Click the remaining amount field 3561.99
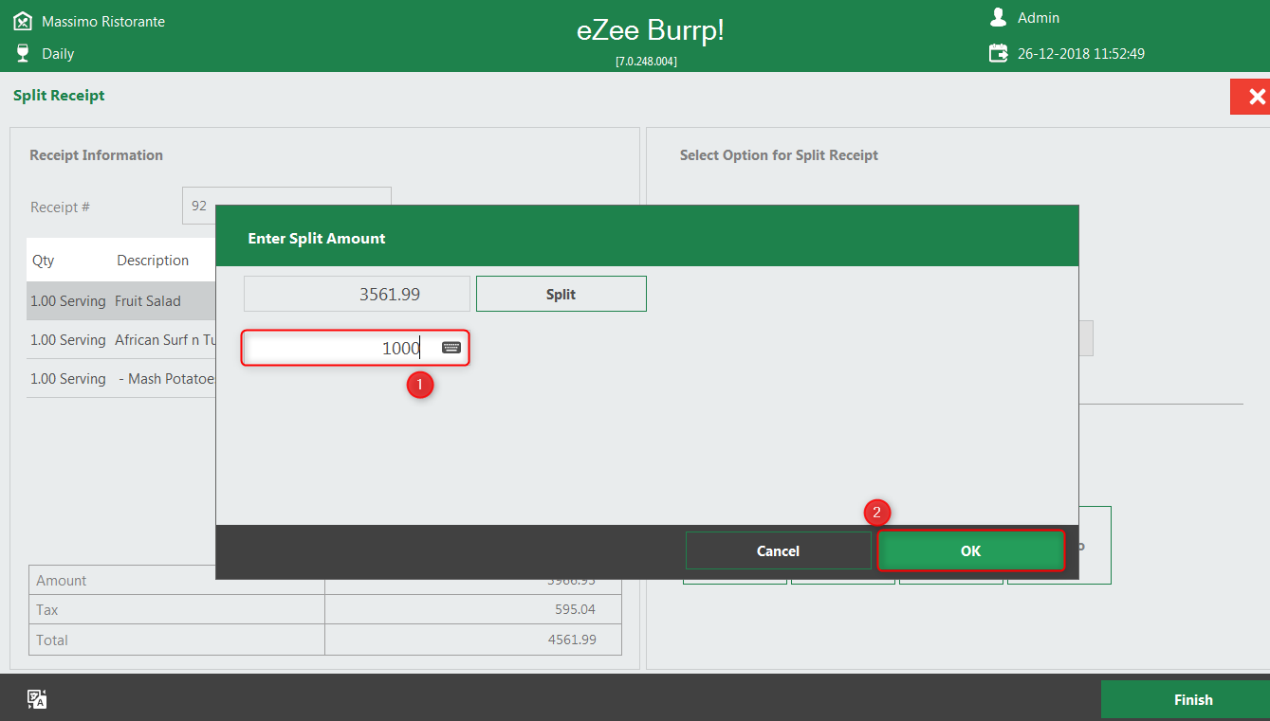The width and height of the screenshot is (1270, 721). [x=357, y=294]
